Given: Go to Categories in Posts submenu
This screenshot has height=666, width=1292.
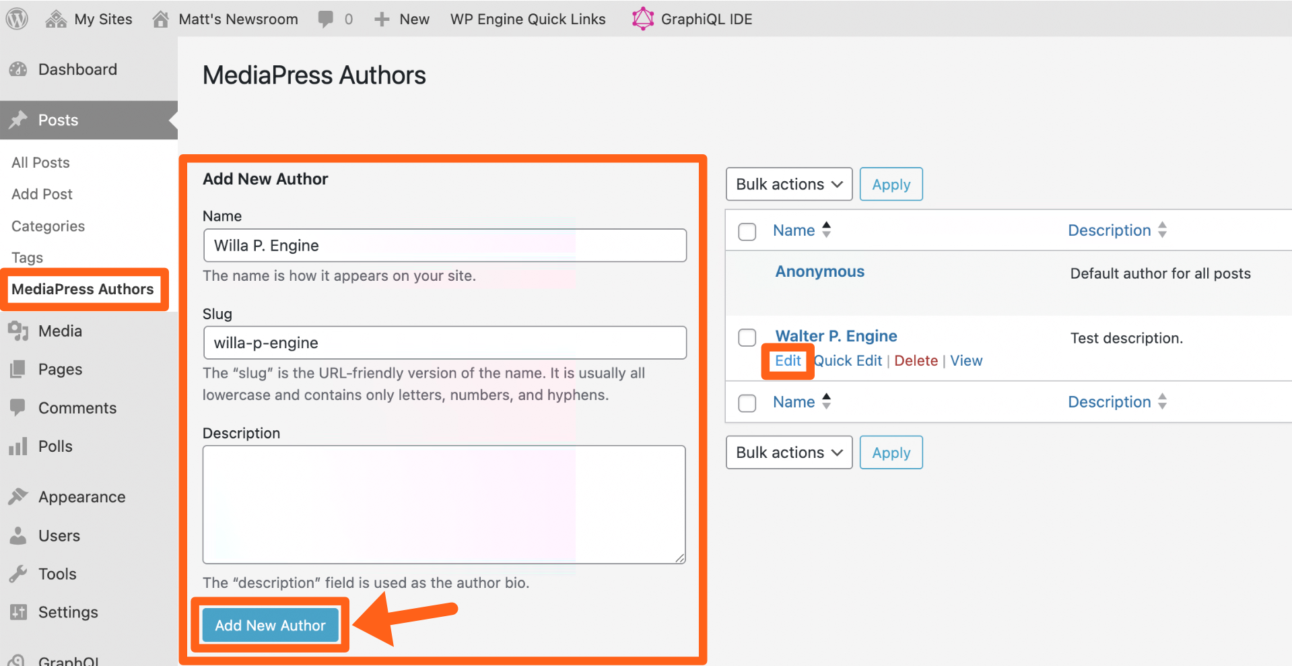Looking at the screenshot, I should tap(48, 226).
